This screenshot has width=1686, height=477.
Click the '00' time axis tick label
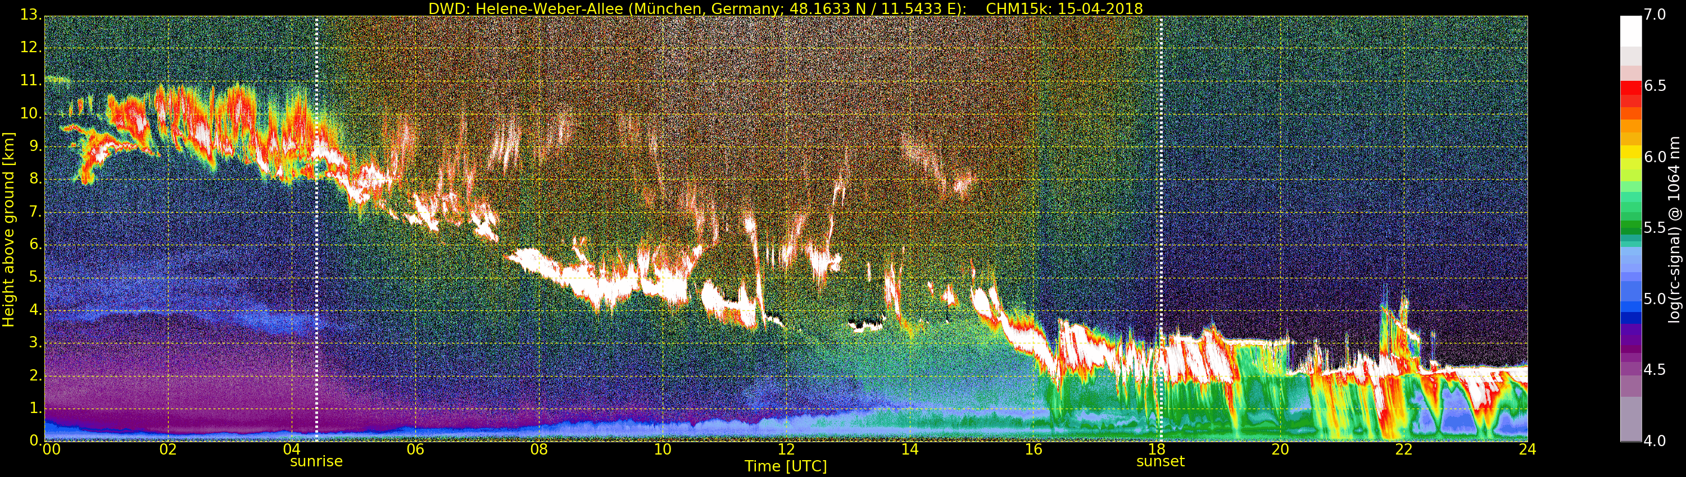pos(51,450)
